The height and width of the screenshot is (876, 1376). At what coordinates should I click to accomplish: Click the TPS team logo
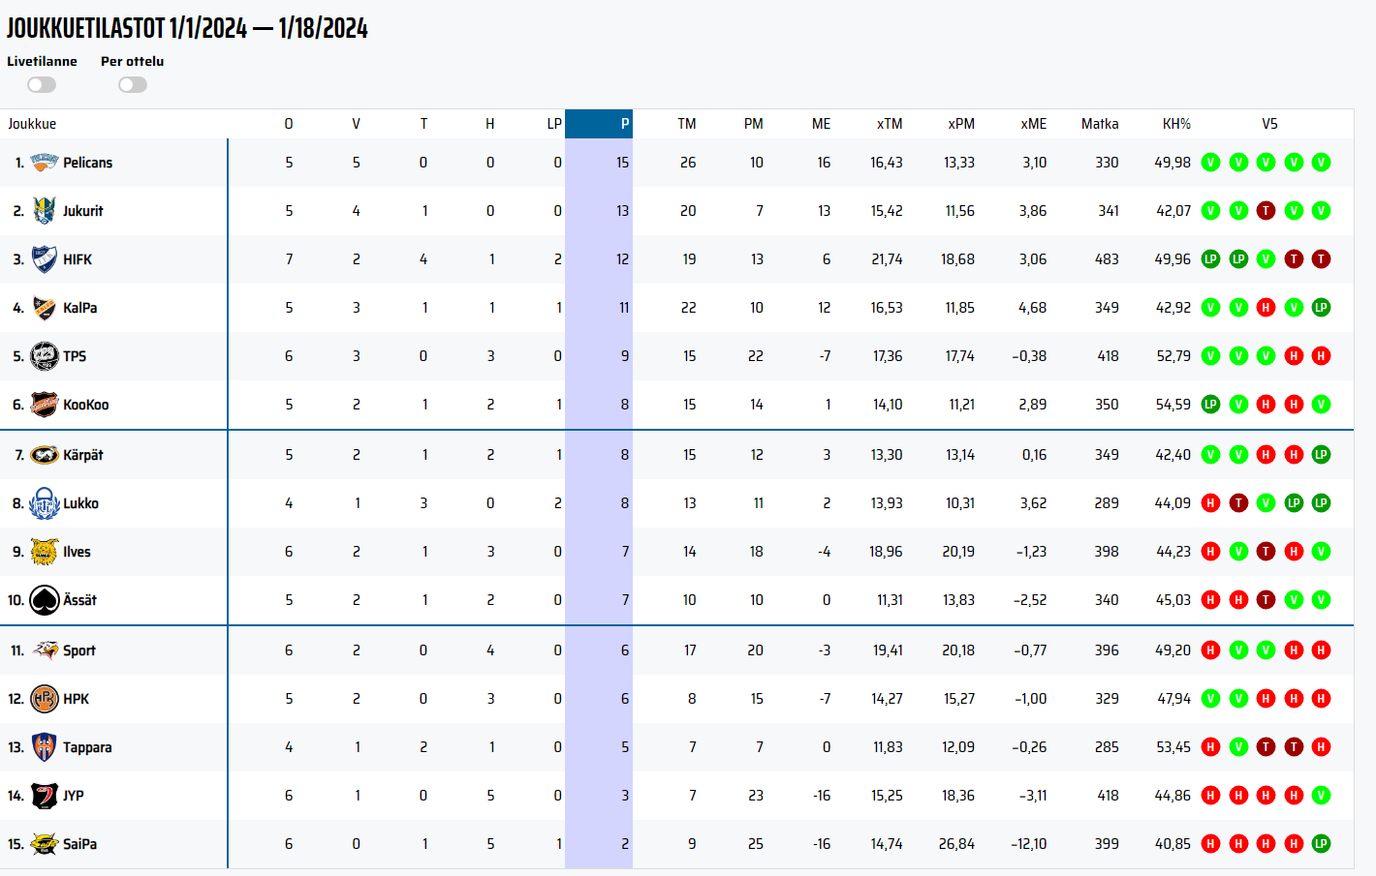[x=45, y=356]
